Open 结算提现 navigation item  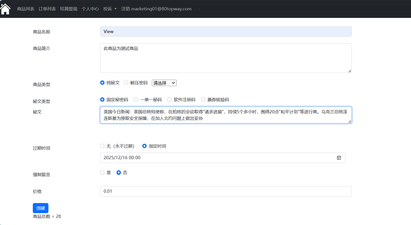point(69,9)
